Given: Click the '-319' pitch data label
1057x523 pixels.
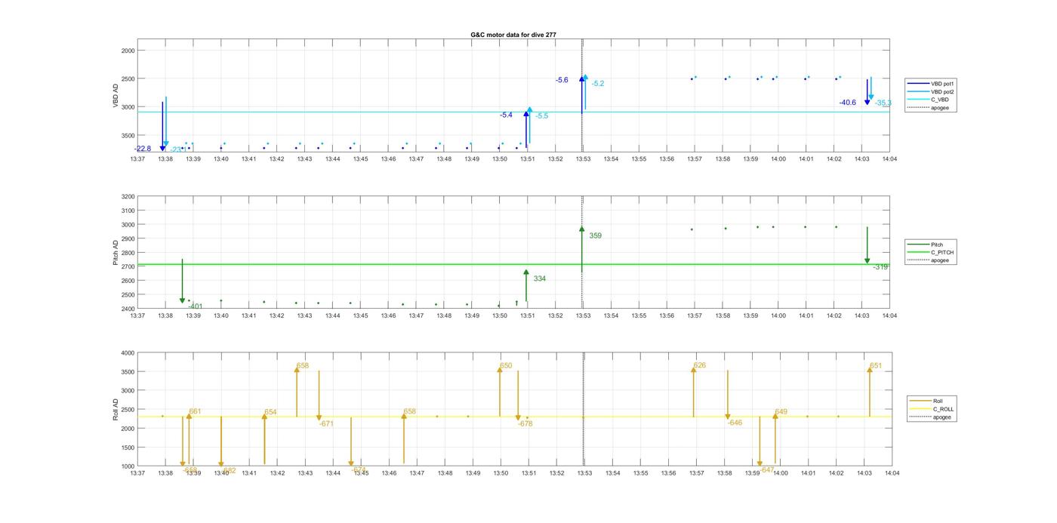Looking at the screenshot, I should pos(880,267).
